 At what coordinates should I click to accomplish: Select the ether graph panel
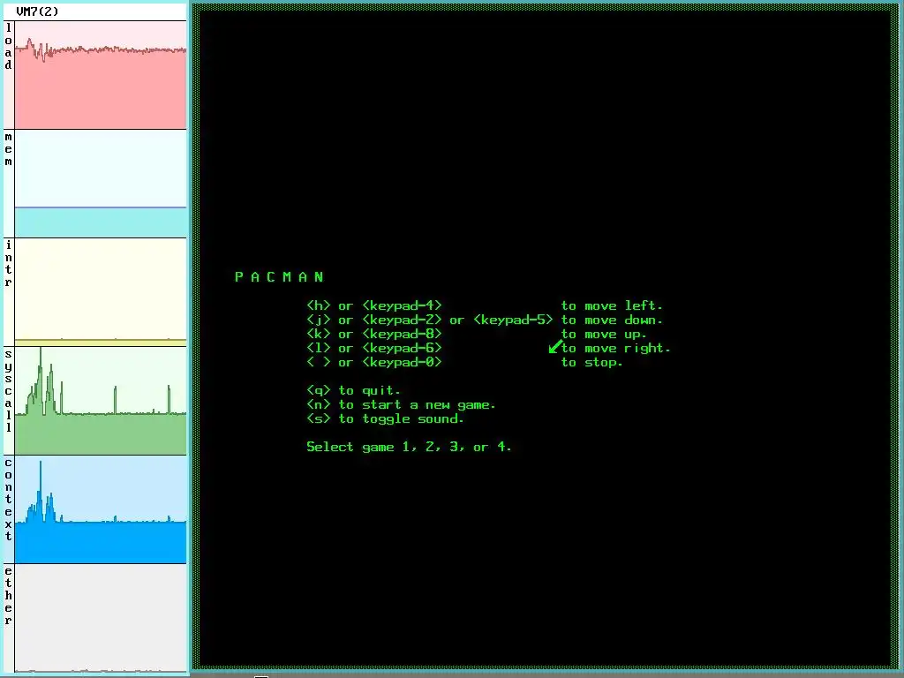point(101,618)
